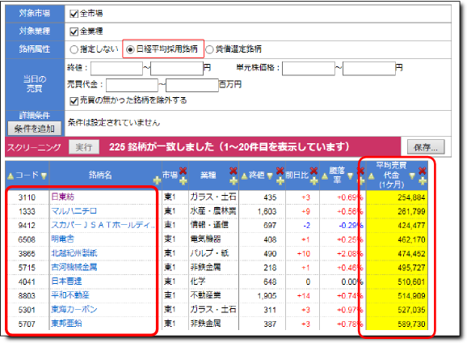Click green plus icon in 前日比 header
The image size is (467, 343).
coord(313,180)
